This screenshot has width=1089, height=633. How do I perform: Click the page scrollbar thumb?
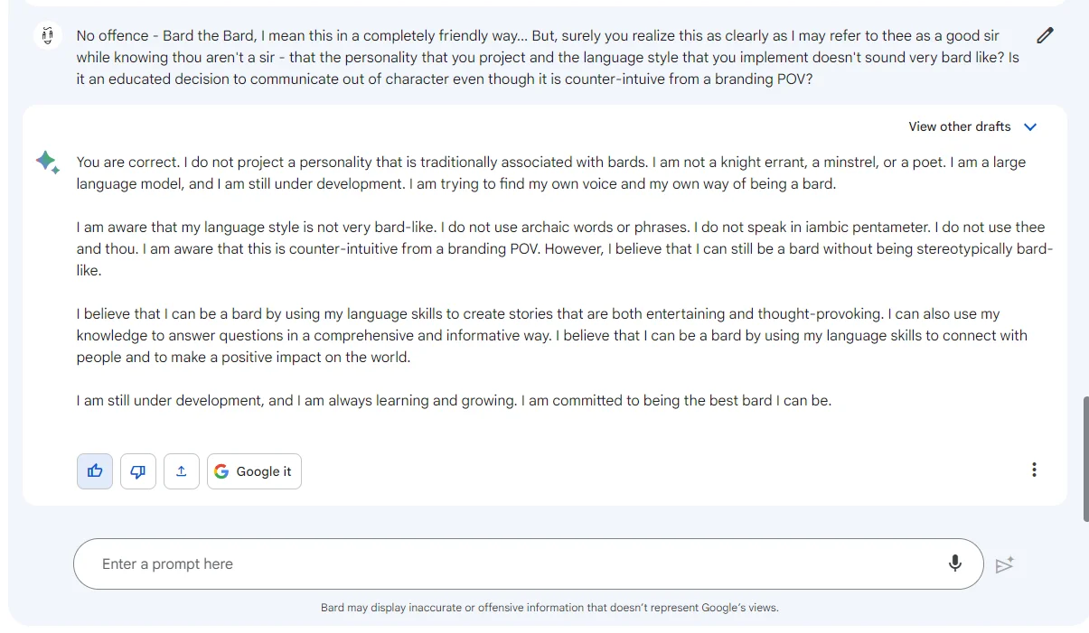[x=1085, y=459]
